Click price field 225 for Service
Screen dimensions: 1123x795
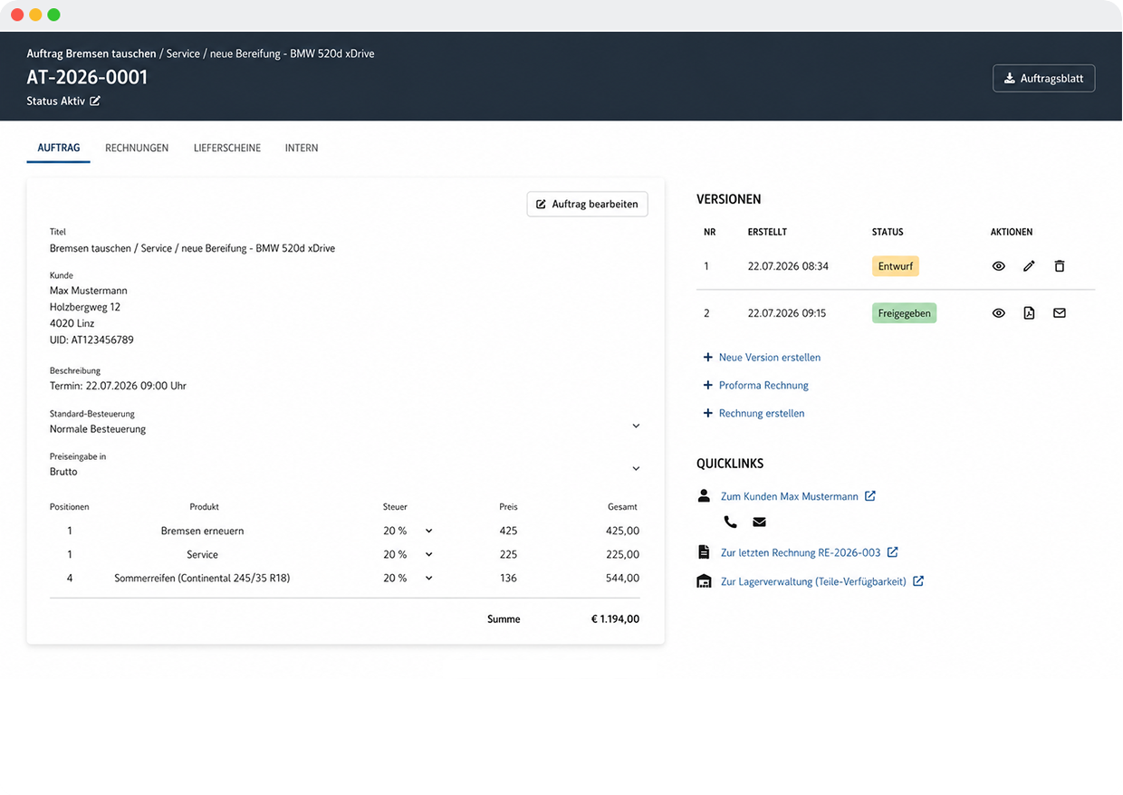coord(508,554)
